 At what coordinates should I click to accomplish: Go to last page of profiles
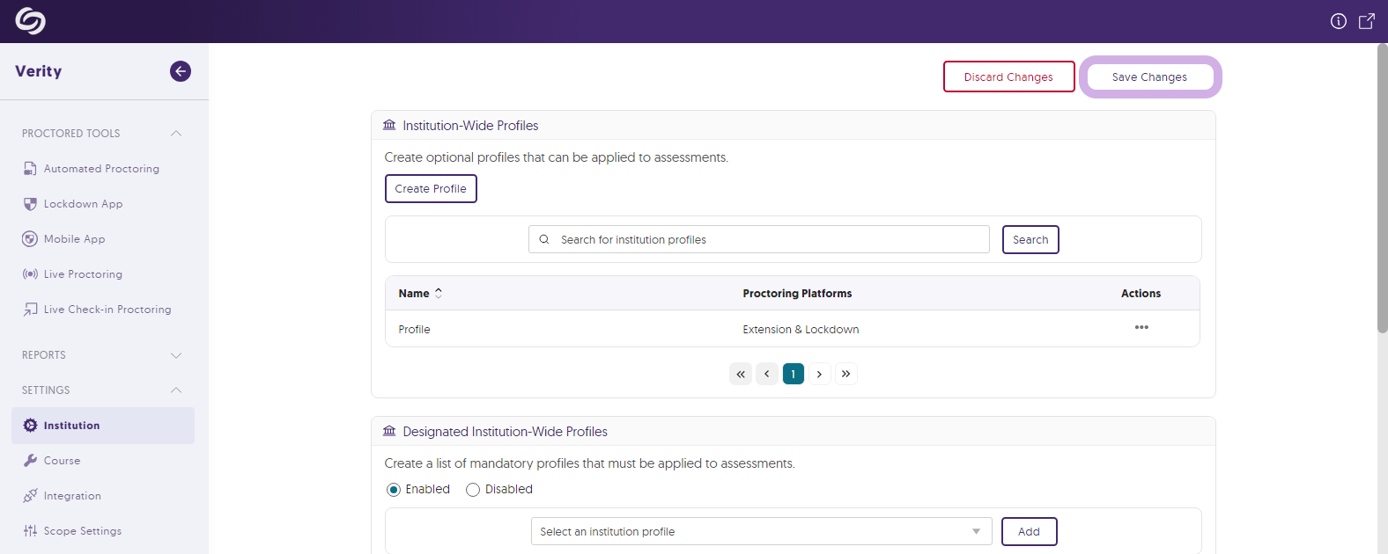[x=845, y=374]
